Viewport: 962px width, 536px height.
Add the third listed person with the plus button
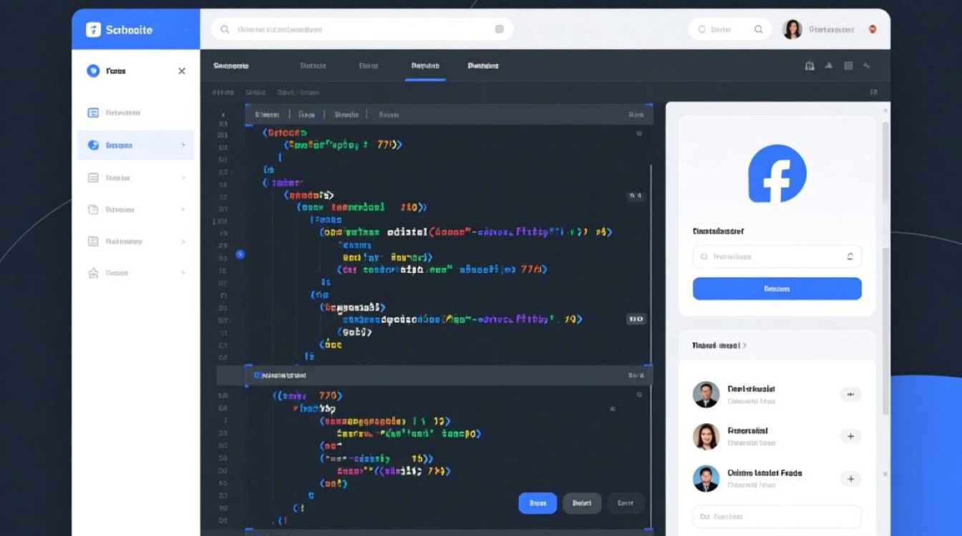850,478
